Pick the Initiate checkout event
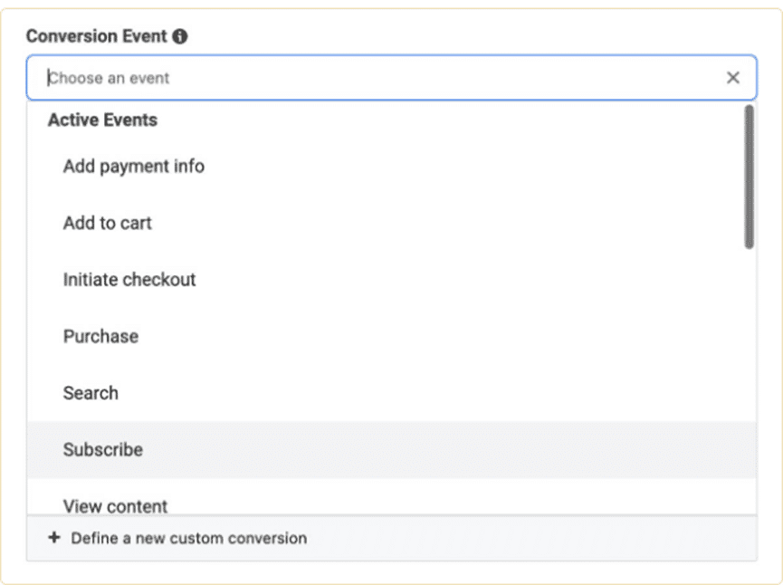The width and height of the screenshot is (783, 585). click(129, 280)
